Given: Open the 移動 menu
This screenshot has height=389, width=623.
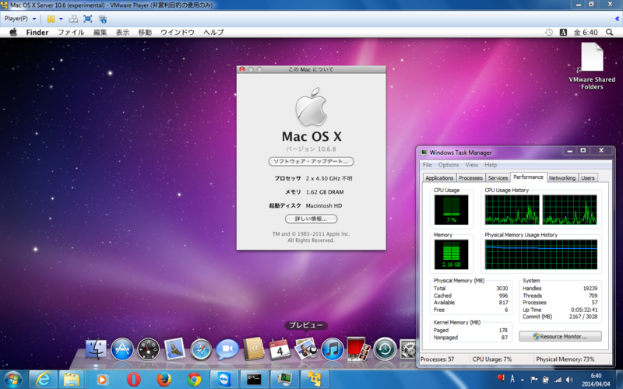Looking at the screenshot, I should [145, 32].
